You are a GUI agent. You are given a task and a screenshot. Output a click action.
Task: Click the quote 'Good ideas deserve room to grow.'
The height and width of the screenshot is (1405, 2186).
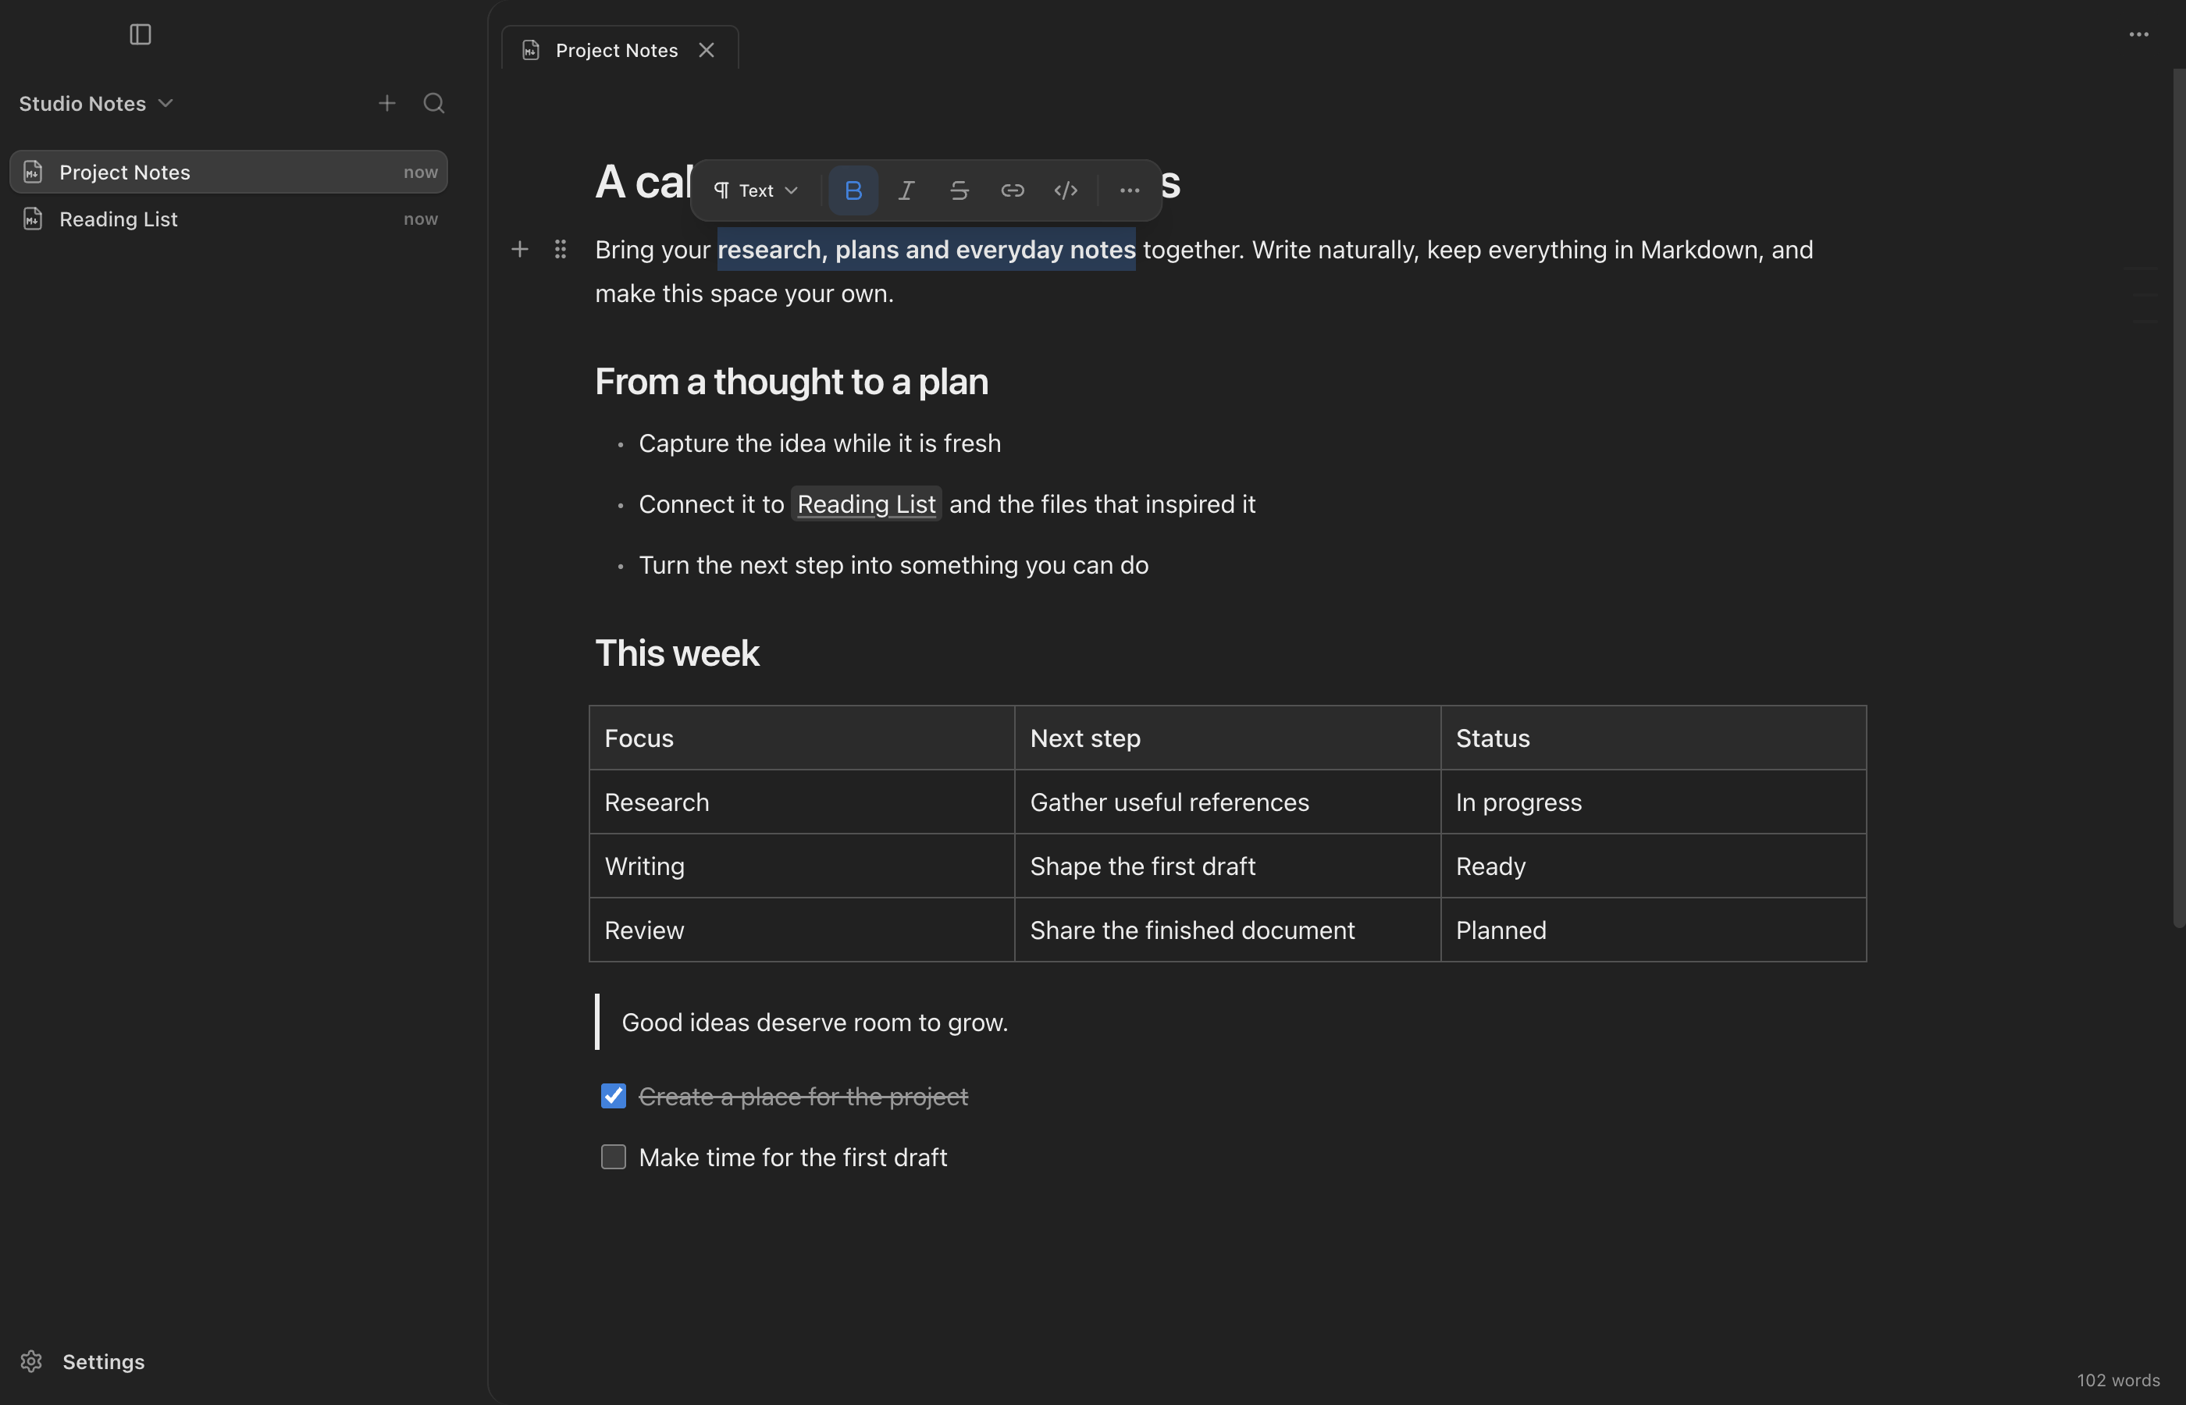coord(815,1022)
